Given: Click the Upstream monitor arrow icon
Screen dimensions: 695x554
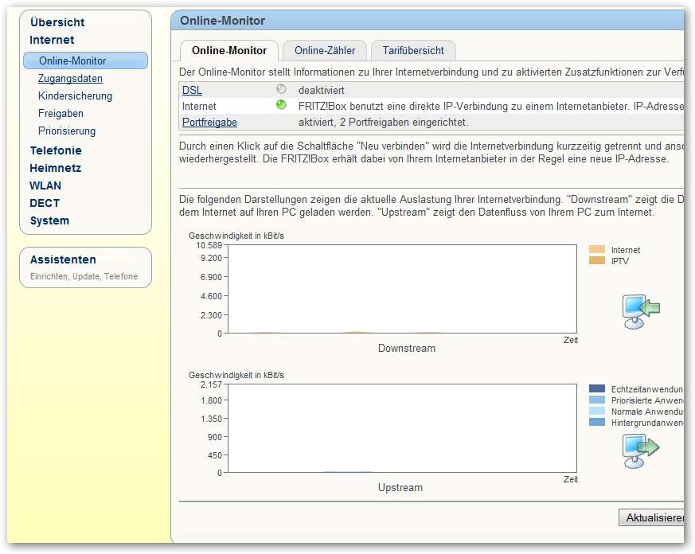Looking at the screenshot, I should (641, 451).
